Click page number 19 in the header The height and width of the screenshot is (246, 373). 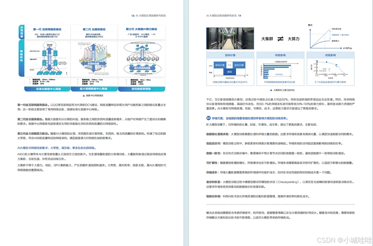[x=240, y=16]
